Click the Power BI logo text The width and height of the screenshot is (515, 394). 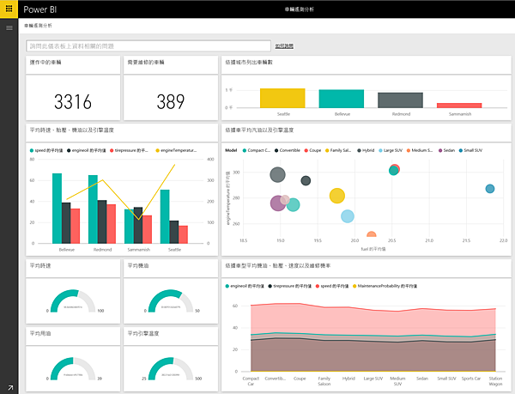click(x=40, y=9)
